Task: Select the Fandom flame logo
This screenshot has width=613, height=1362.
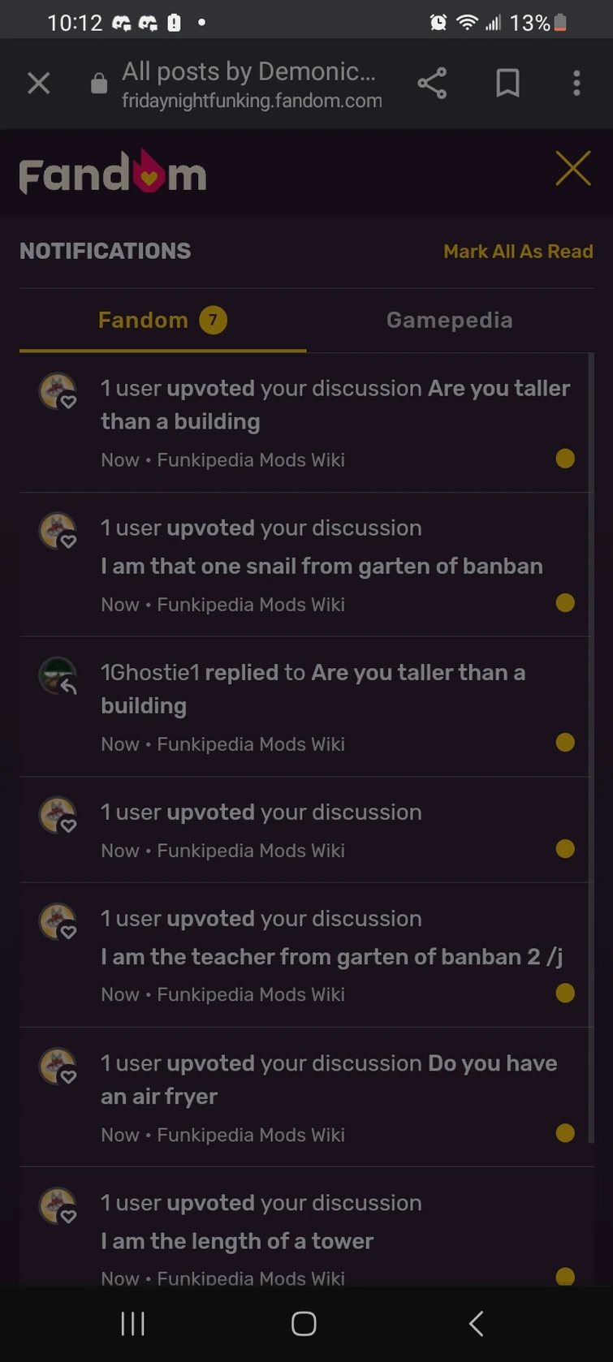Action: 111,172
